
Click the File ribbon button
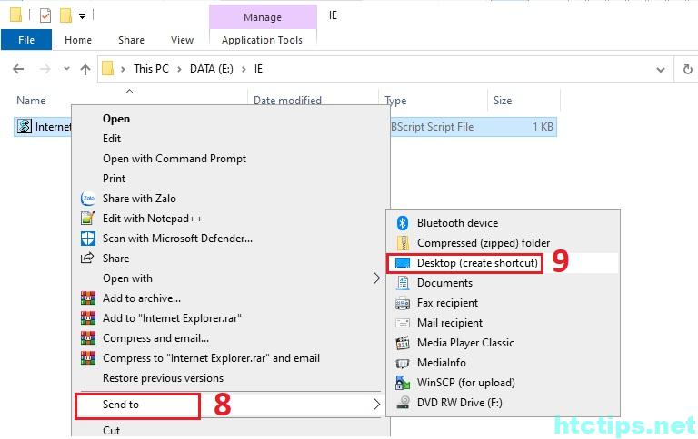[26, 40]
